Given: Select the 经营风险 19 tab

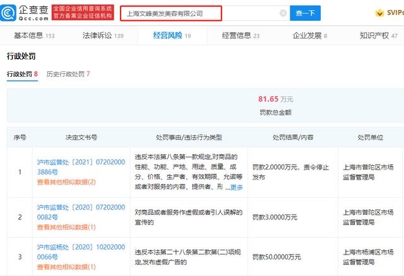Looking at the screenshot, I should point(172,35).
